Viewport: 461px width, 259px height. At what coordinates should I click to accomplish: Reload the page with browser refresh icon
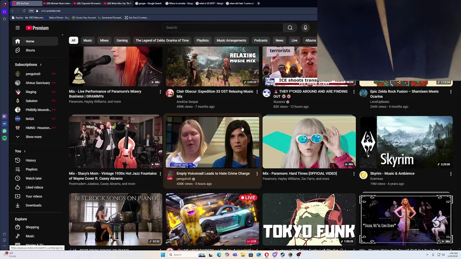(x=24, y=11)
